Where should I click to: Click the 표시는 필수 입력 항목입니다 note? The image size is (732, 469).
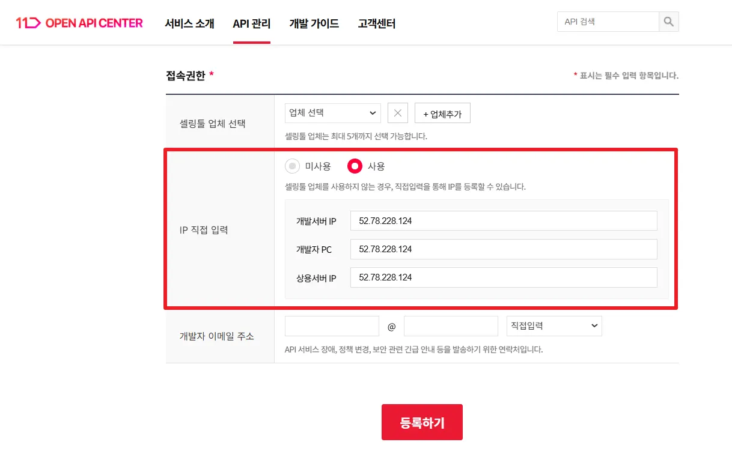(x=626, y=76)
